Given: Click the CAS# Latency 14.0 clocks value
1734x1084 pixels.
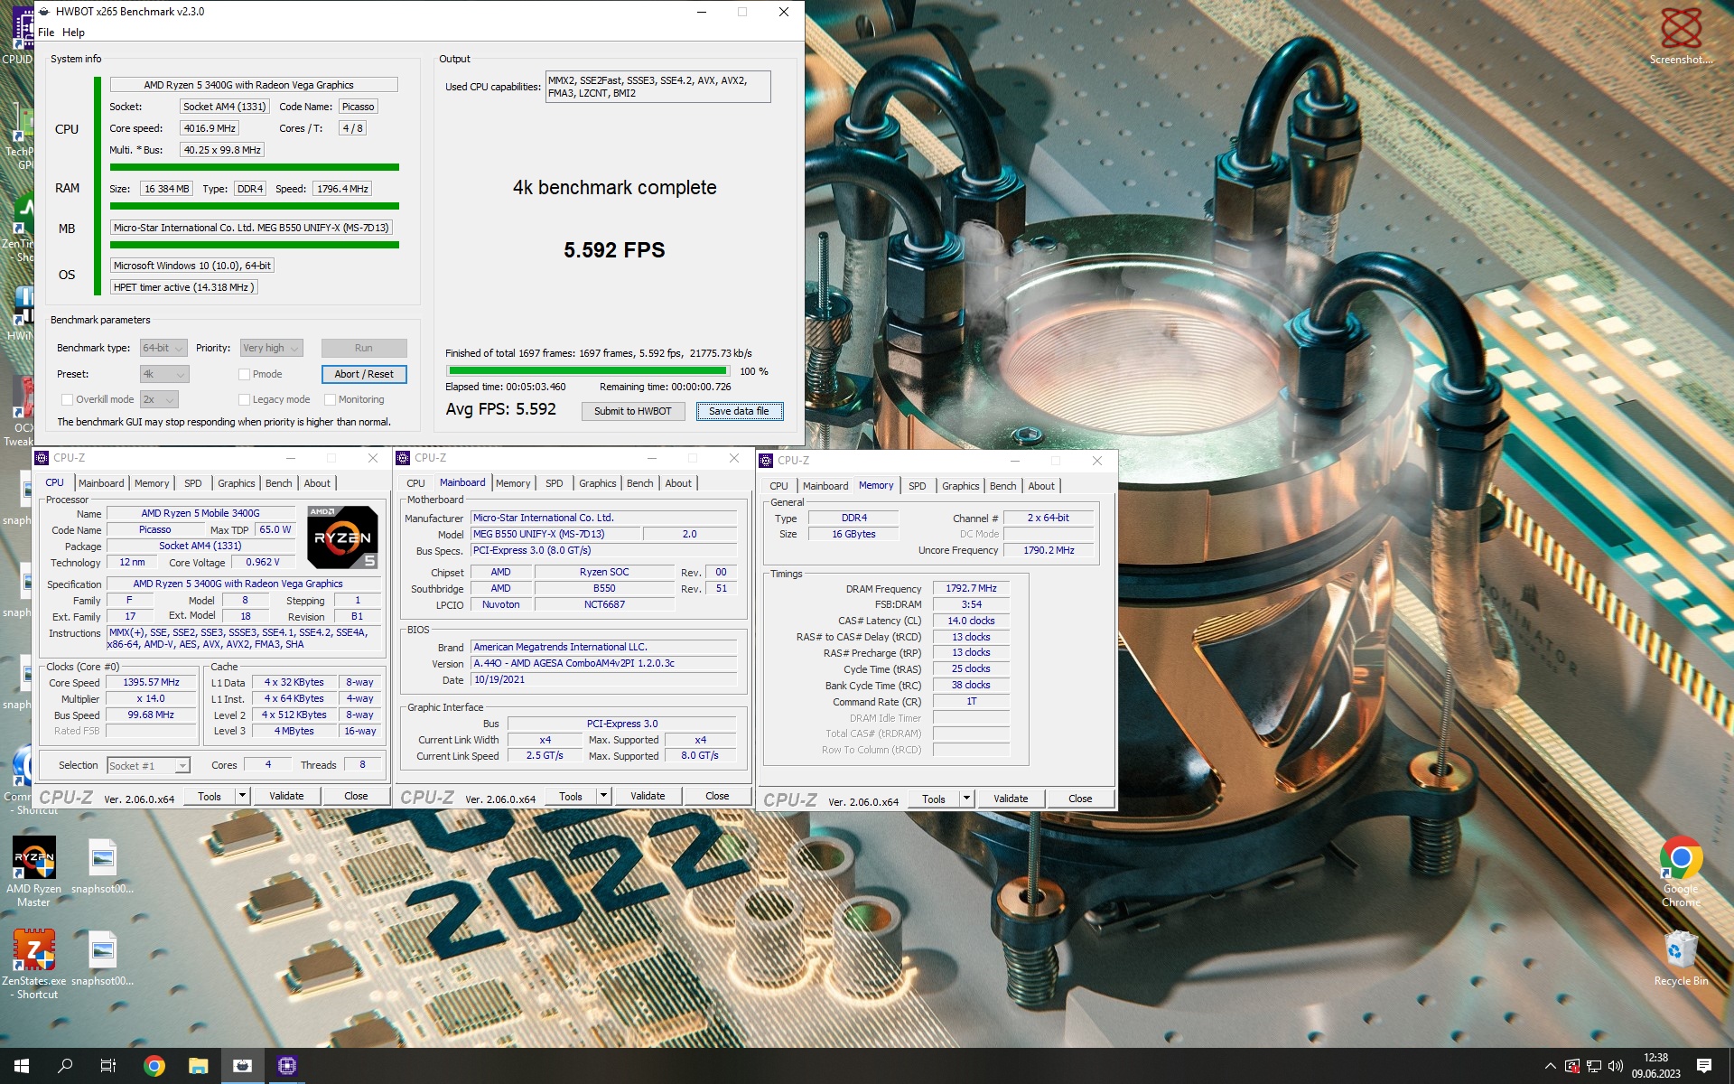Looking at the screenshot, I should pos(971,621).
